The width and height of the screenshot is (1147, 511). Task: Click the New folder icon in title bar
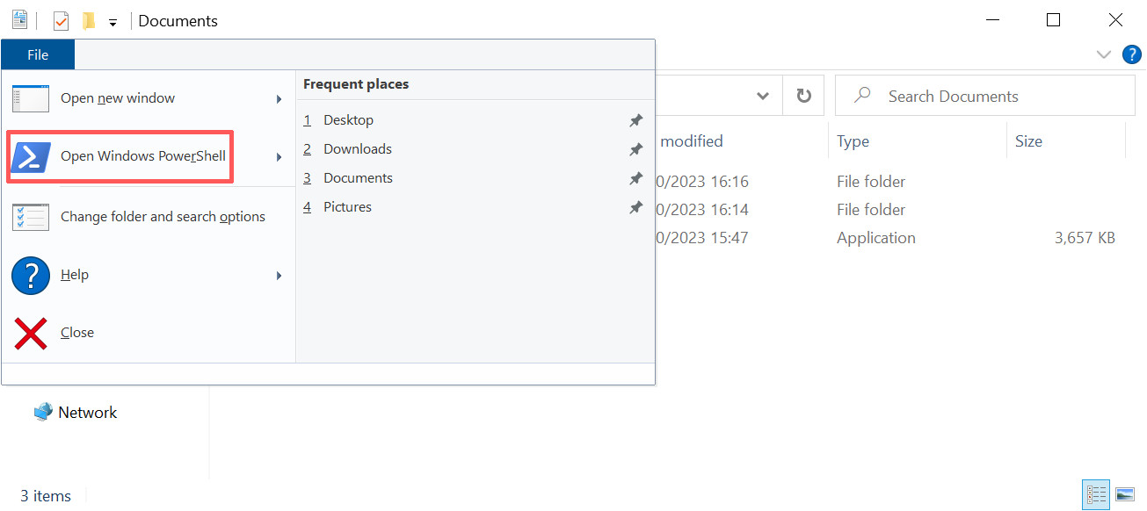click(x=89, y=21)
